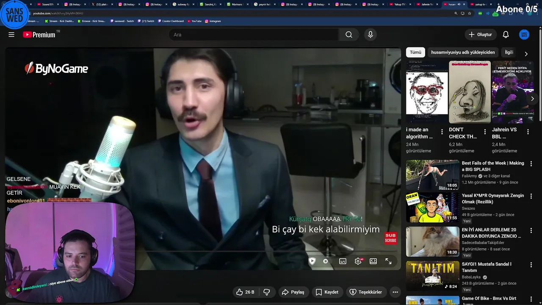Save the video with 'Kaydet'
The height and width of the screenshot is (305, 542).
327,292
